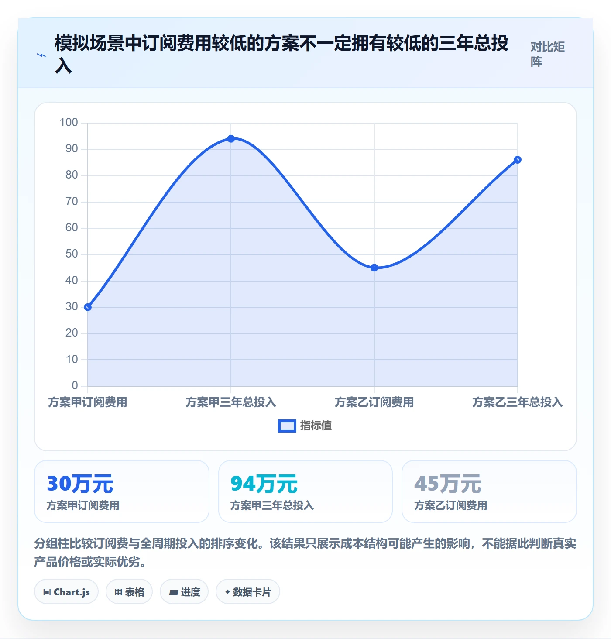
Task: Select the 方案甲订阅费用 data point on chart
Action: tap(88, 307)
